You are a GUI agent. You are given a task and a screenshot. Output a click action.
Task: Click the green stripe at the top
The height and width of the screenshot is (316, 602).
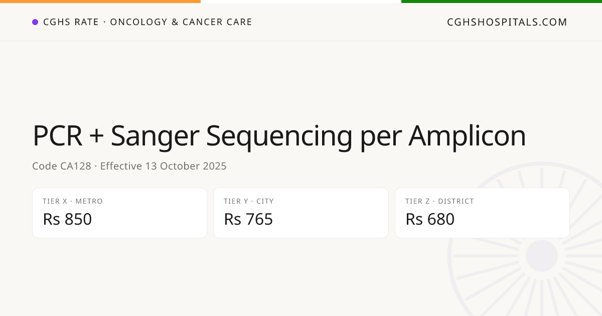pyautogui.click(x=502, y=2)
